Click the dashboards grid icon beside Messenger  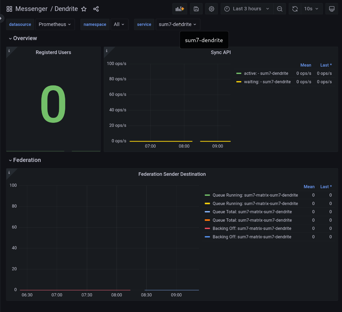pos(9,9)
